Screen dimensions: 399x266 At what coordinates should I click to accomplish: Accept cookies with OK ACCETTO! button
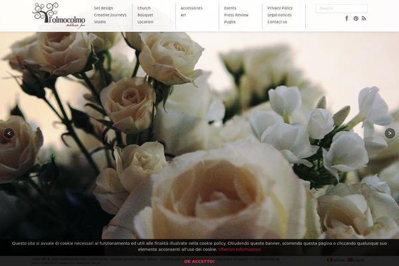[199, 261]
